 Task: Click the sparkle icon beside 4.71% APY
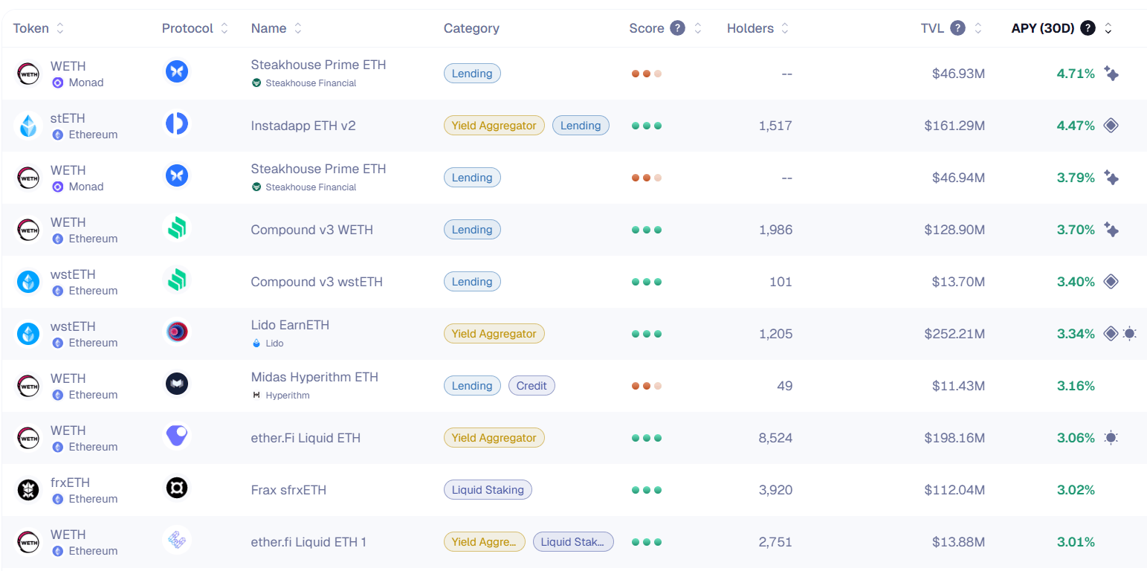[1111, 74]
